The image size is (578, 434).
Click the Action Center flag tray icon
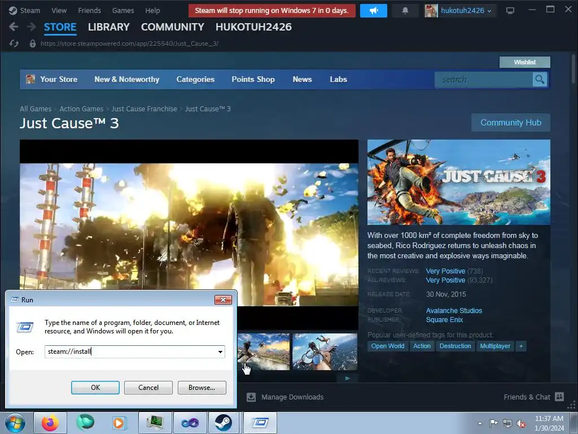tap(493, 423)
